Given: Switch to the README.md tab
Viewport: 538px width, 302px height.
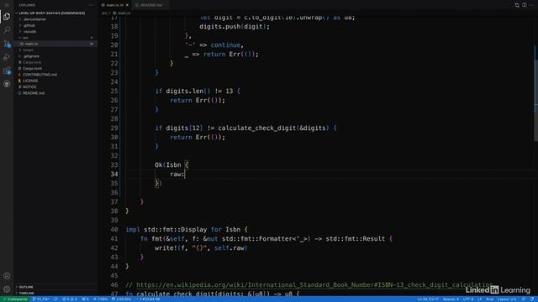Looking at the screenshot, I should coord(149,5).
